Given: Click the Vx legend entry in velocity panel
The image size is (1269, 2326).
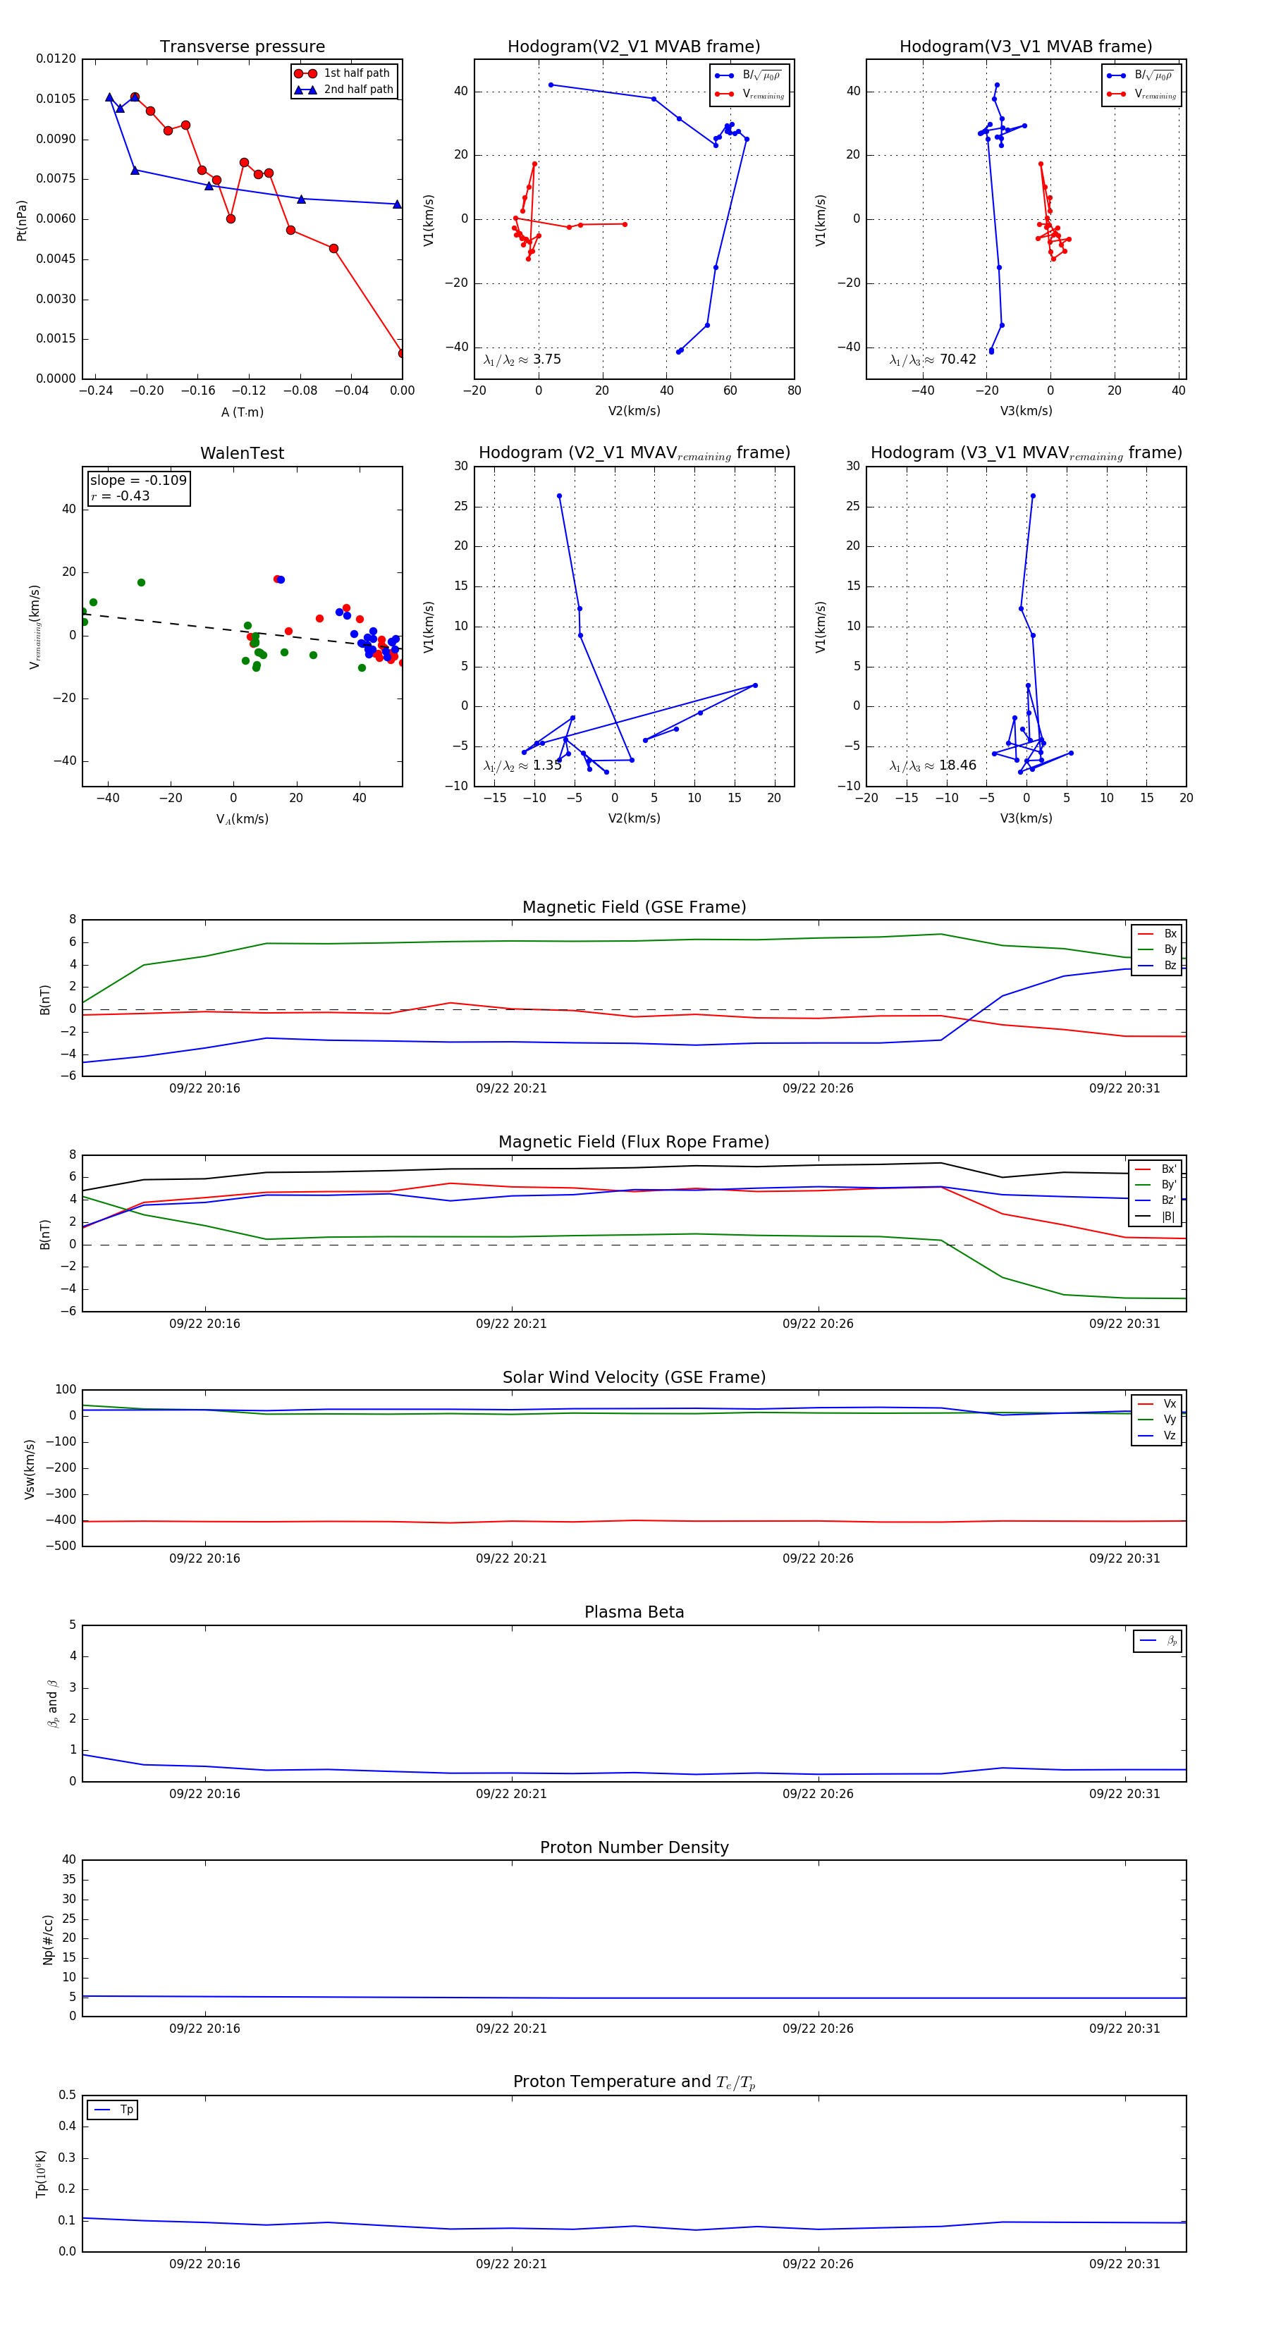Looking at the screenshot, I should pos(1157,1404).
